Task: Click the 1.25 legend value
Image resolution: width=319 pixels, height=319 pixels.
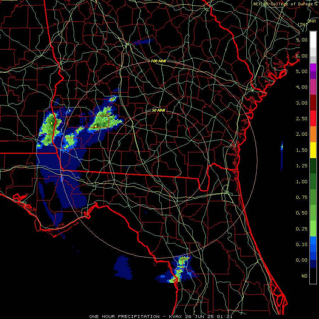Action: pos(302,166)
